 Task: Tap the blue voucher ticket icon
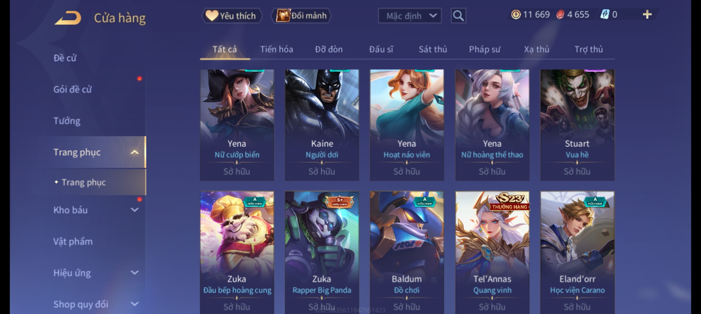pos(605,15)
